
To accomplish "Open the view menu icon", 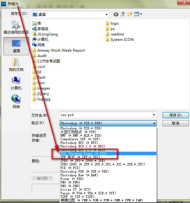I will point(137,14).
